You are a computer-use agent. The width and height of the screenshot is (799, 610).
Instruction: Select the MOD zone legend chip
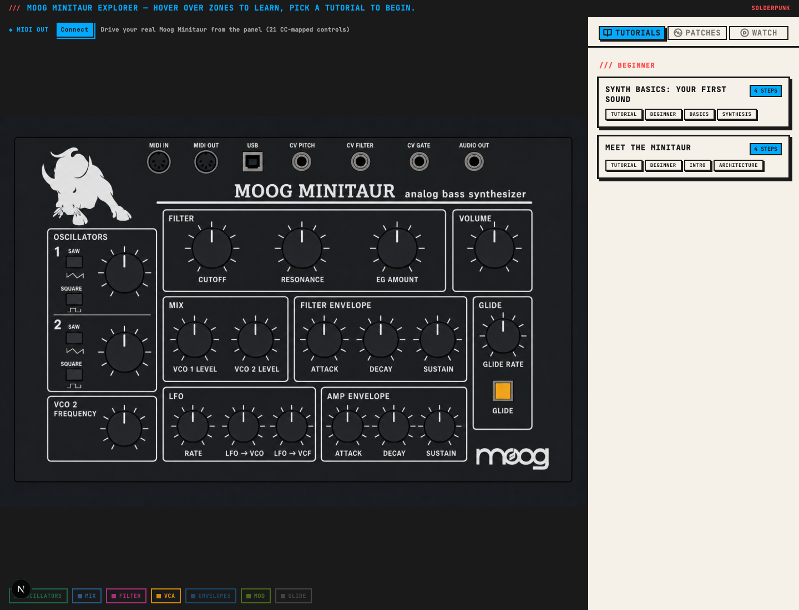pyautogui.click(x=255, y=596)
